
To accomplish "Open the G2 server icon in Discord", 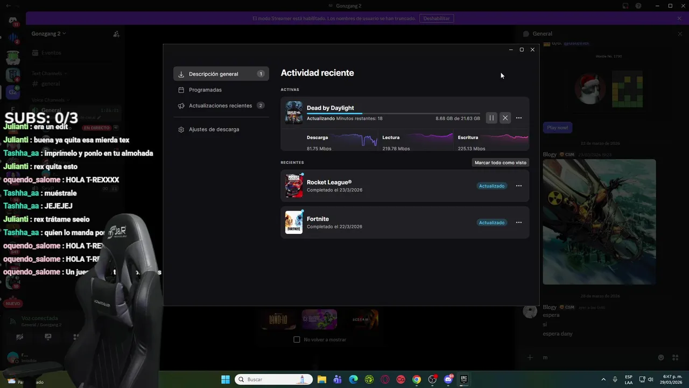I will click(x=13, y=92).
